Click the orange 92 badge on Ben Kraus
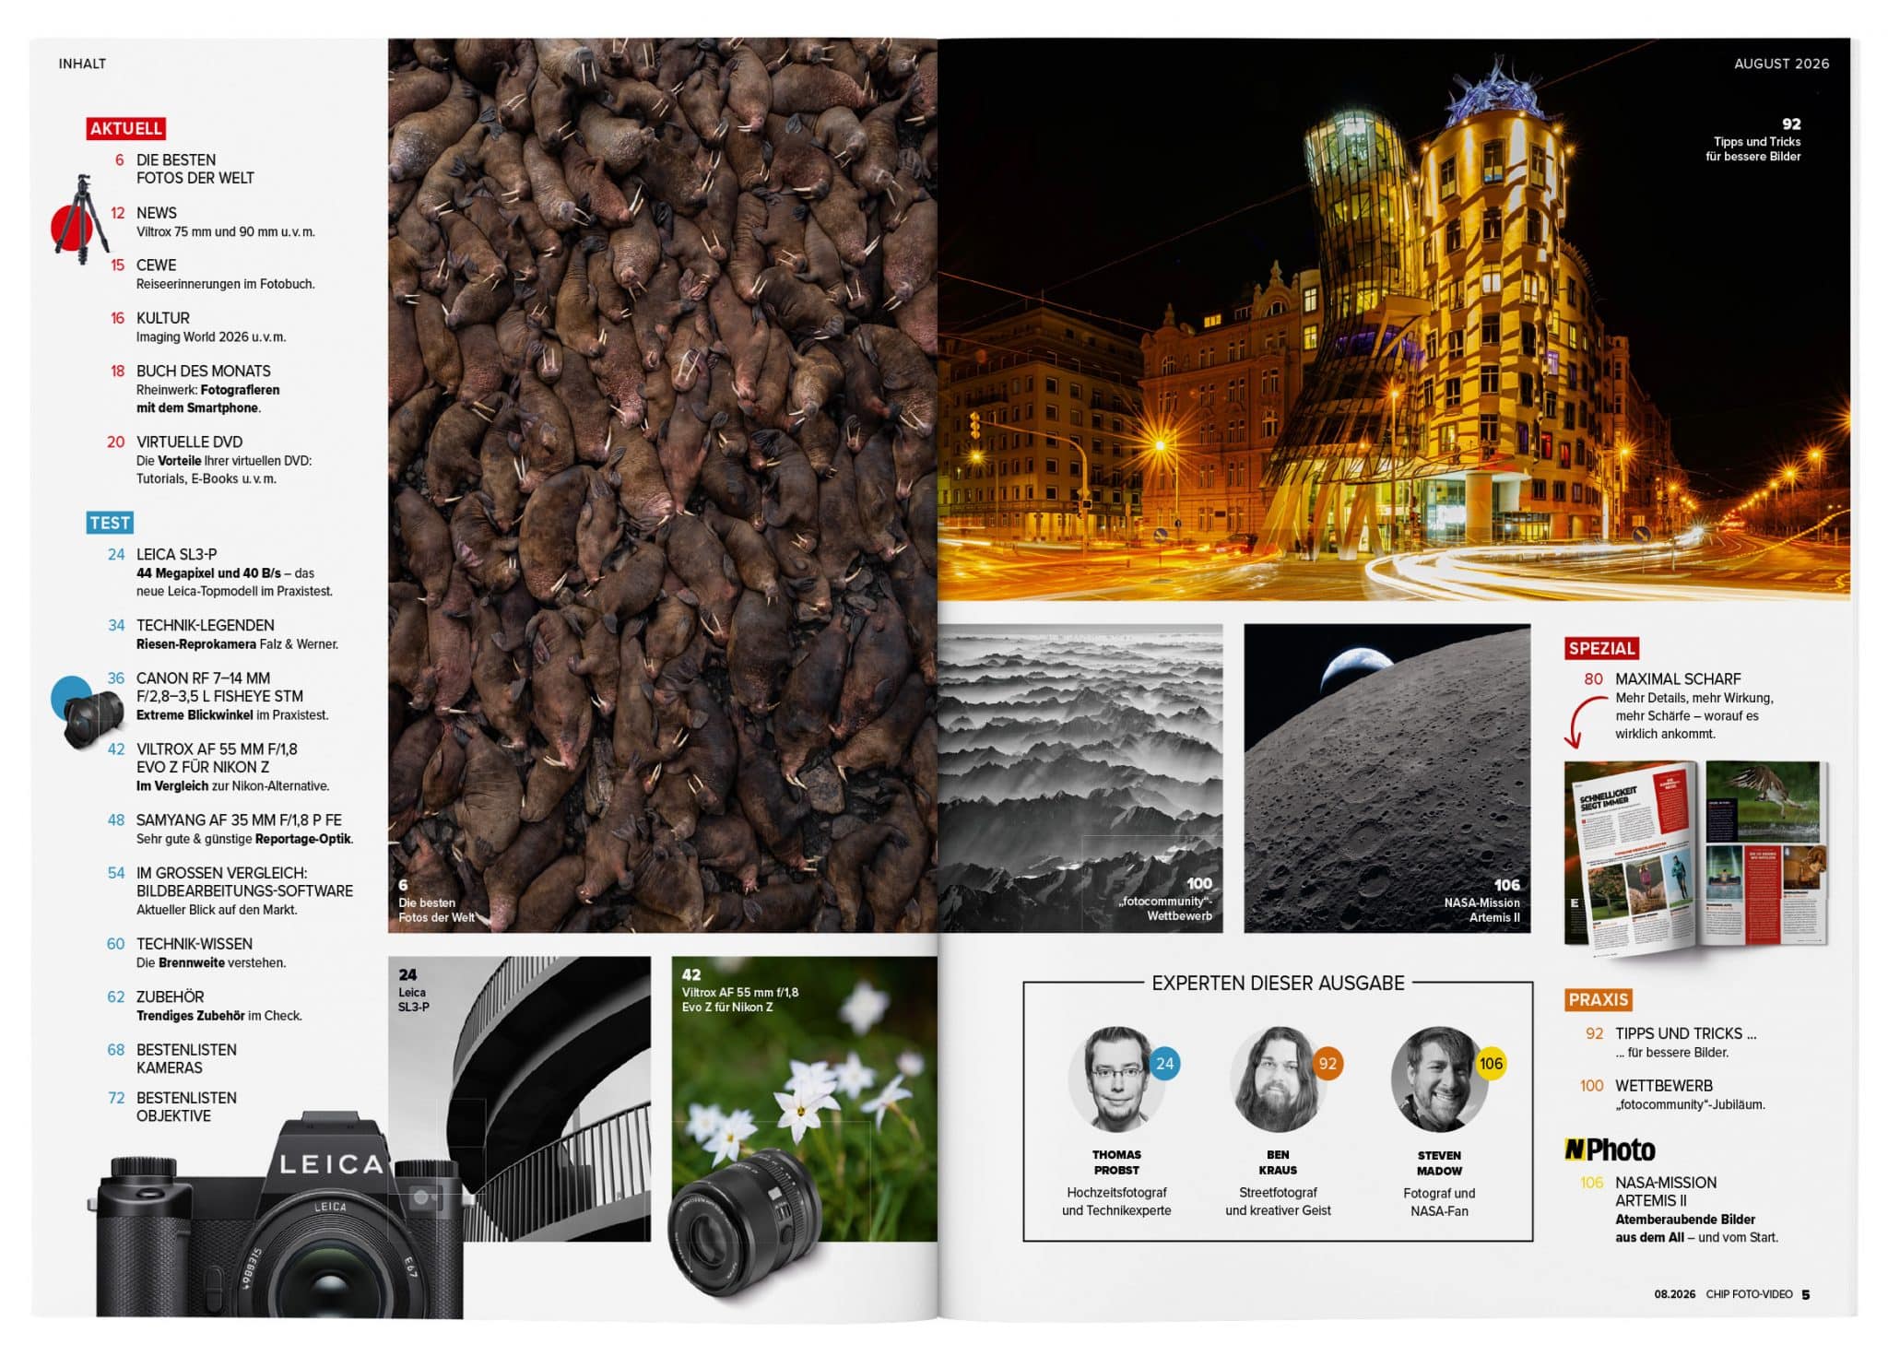Viewport: 1888px width, 1356px height. 1327,1063
